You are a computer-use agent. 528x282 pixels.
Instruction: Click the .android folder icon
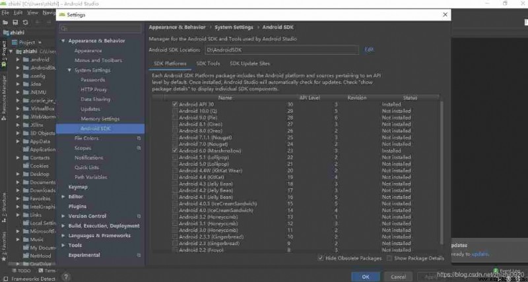pyautogui.click(x=26, y=59)
